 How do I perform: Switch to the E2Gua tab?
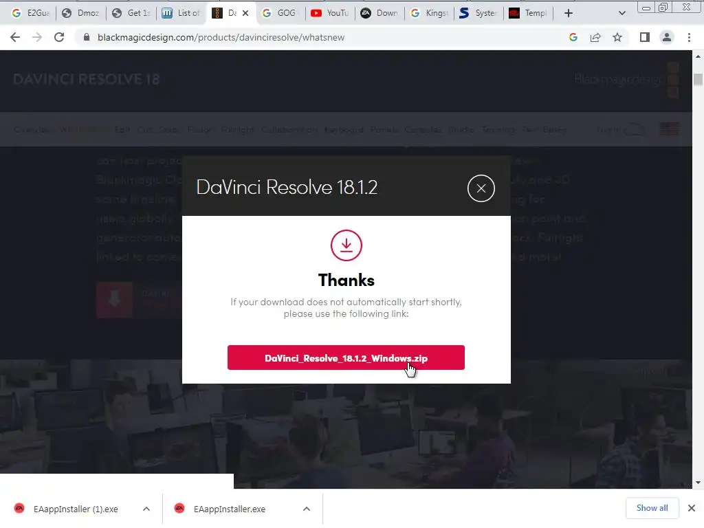click(30, 13)
